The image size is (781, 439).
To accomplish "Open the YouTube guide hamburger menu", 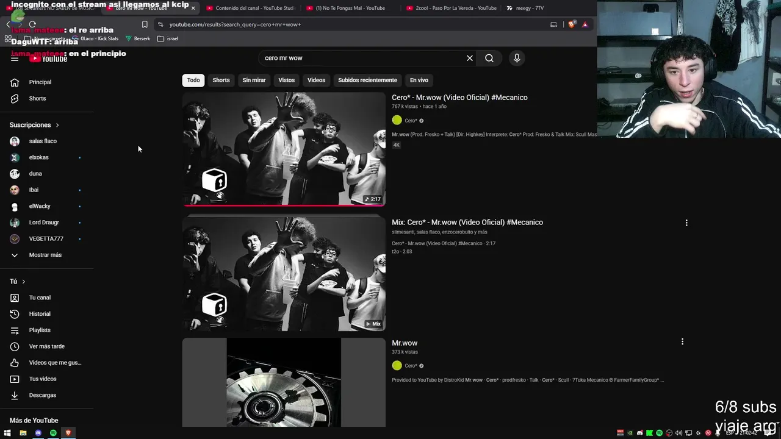I will (15, 59).
